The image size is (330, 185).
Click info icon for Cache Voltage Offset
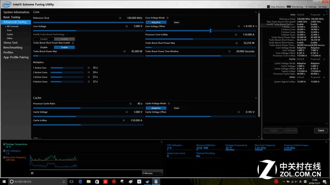[x=239, y=112]
